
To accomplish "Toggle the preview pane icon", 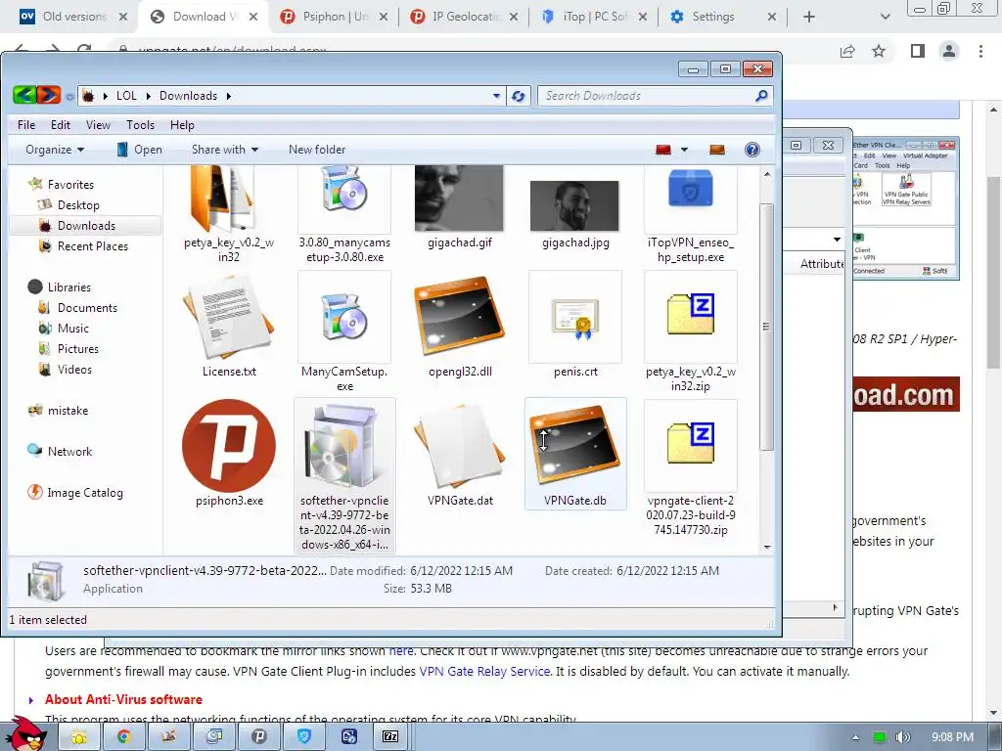I will pyautogui.click(x=717, y=150).
